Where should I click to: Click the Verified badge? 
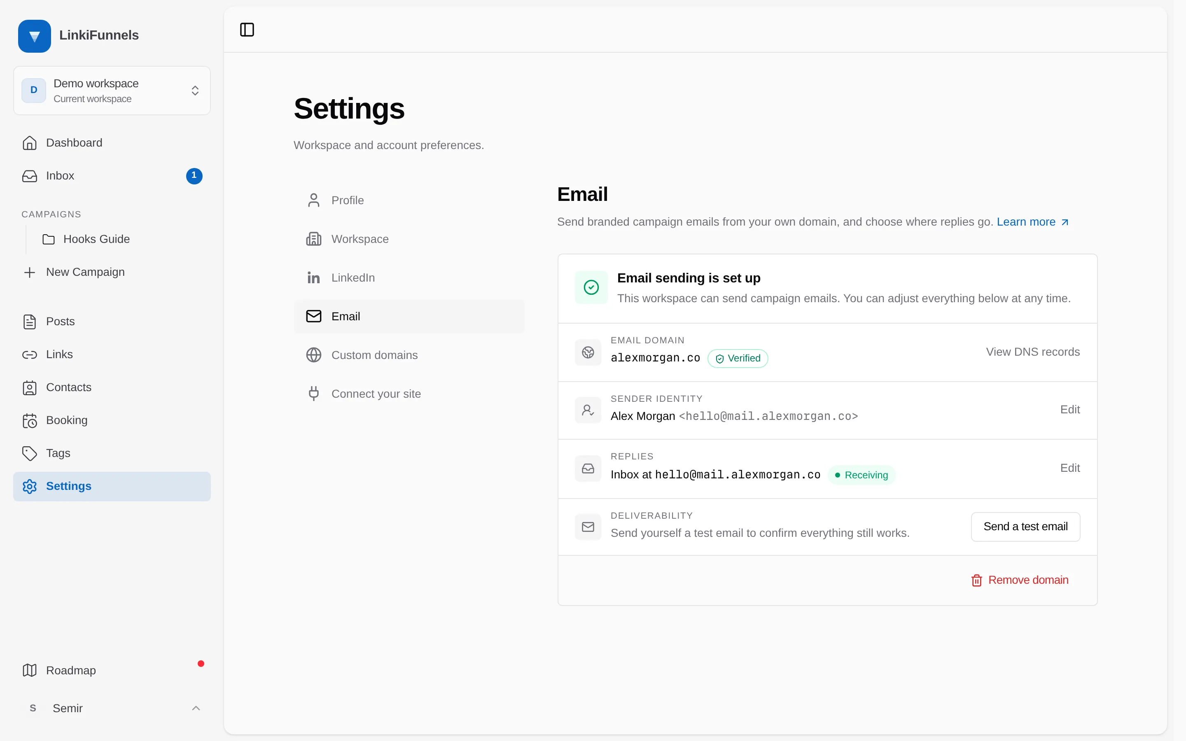[x=738, y=359]
